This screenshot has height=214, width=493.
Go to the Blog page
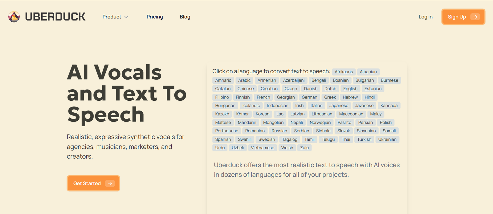point(185,17)
